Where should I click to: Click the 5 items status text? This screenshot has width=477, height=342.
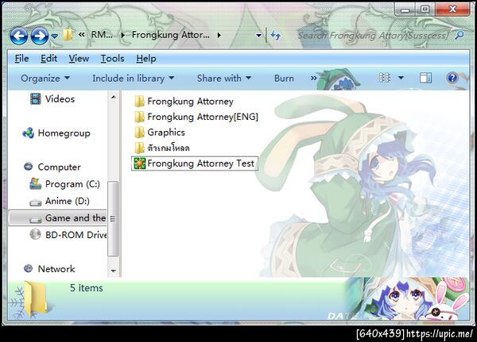[86, 288]
